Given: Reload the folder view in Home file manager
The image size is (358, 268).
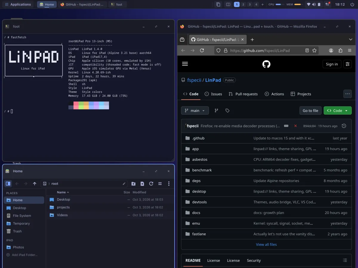Looking at the screenshot, I should point(151,184).
